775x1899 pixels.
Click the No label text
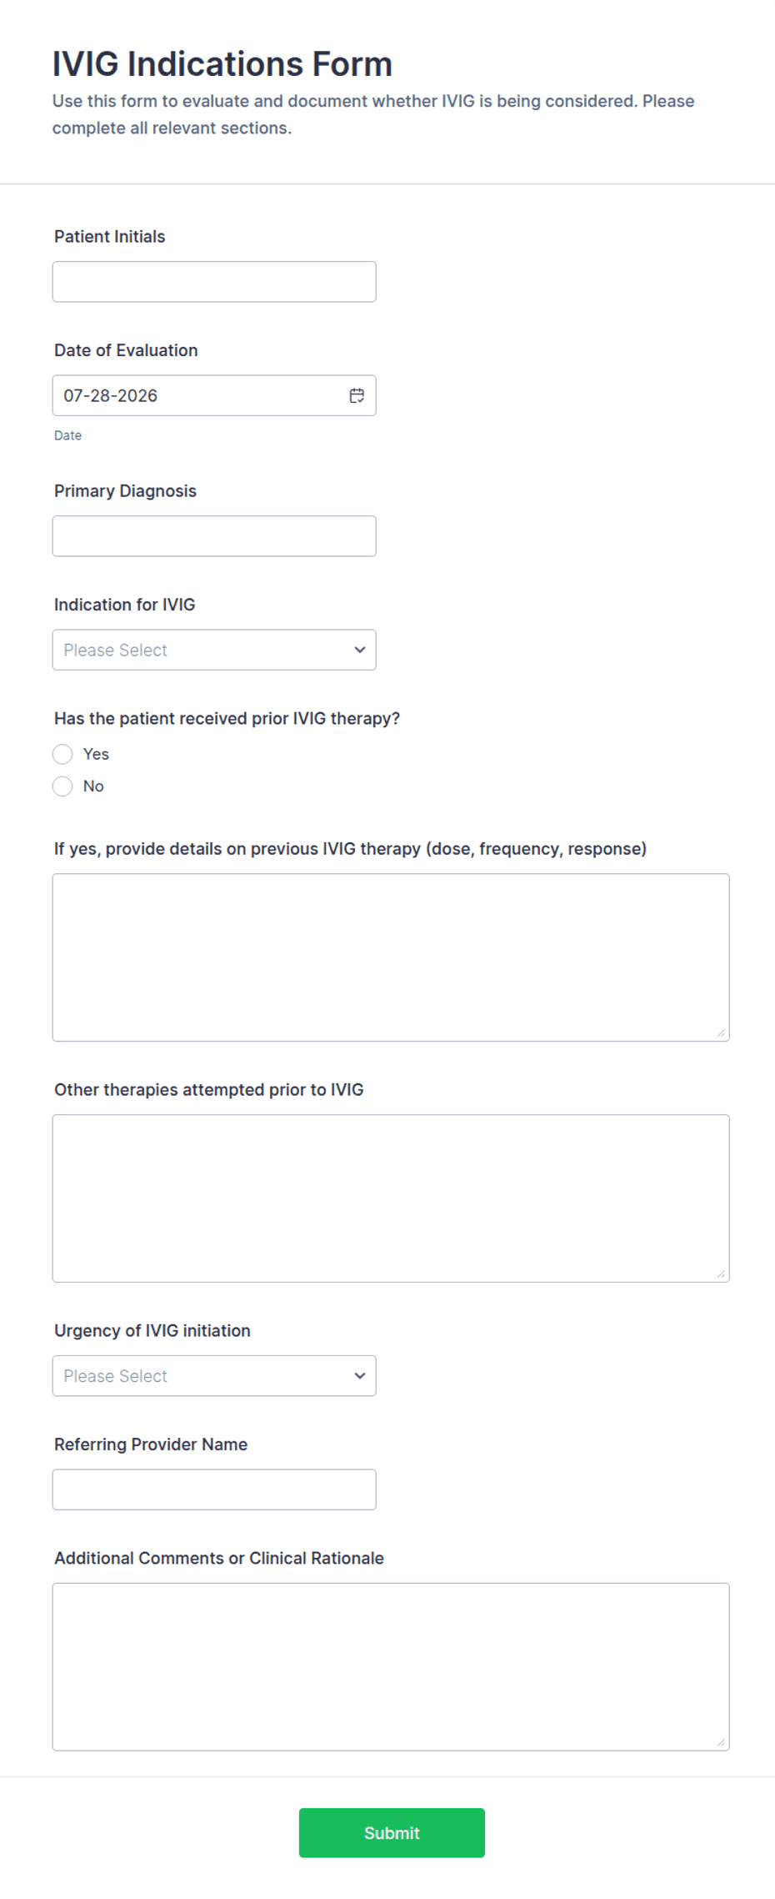[x=93, y=786]
